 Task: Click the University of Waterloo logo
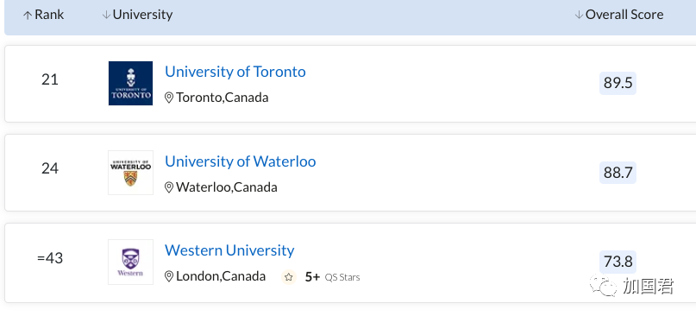click(x=130, y=173)
